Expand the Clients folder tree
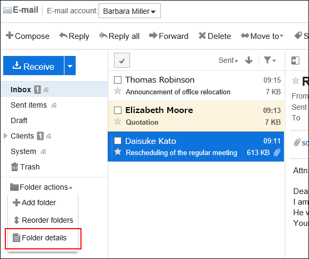Viewport: 309px width, 259px height. (x=5, y=136)
